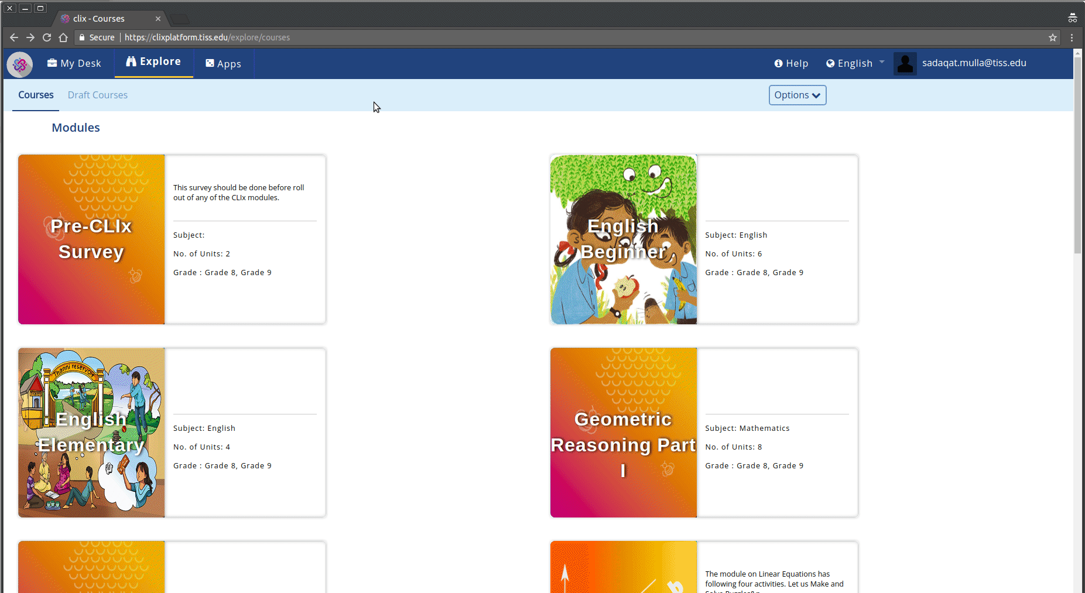Open My Desk from the navigation bar

pos(74,63)
